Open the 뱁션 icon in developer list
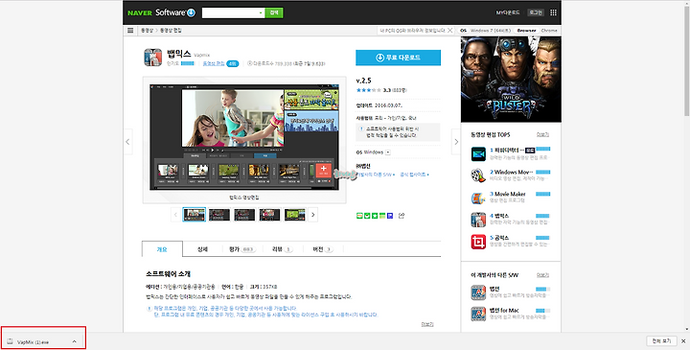 478,292
